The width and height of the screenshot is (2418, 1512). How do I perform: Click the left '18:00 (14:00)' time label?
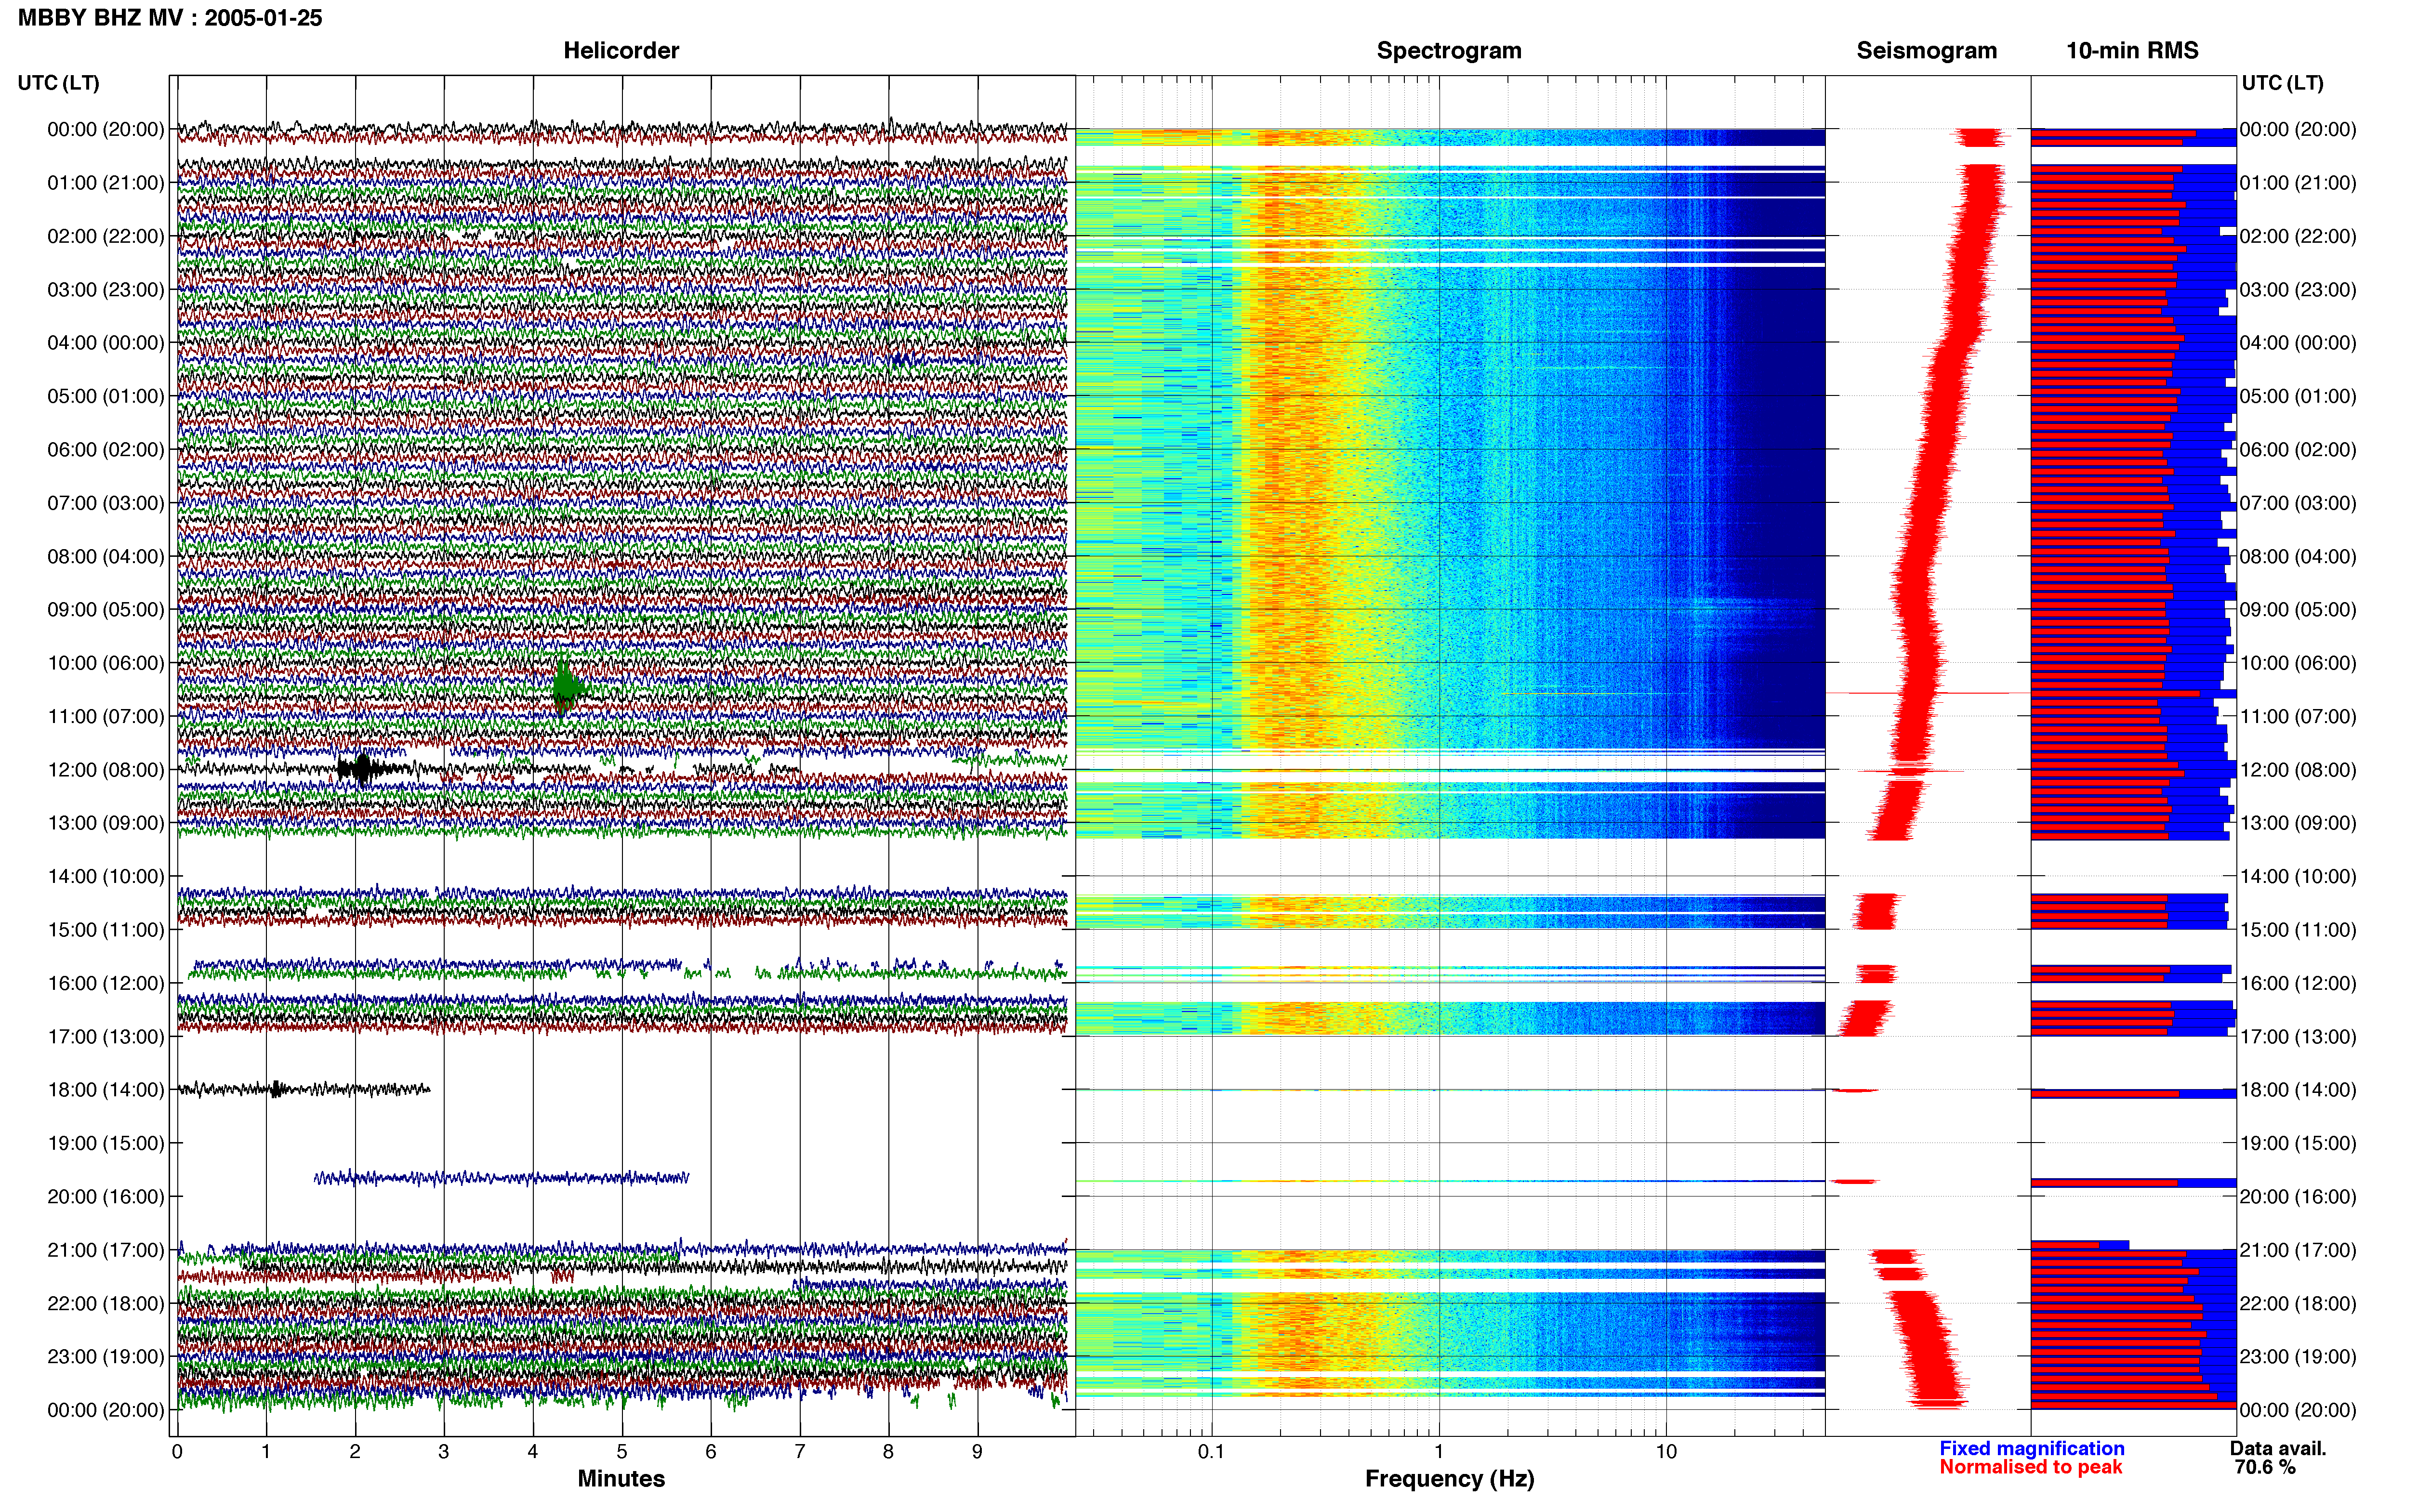[x=106, y=1090]
